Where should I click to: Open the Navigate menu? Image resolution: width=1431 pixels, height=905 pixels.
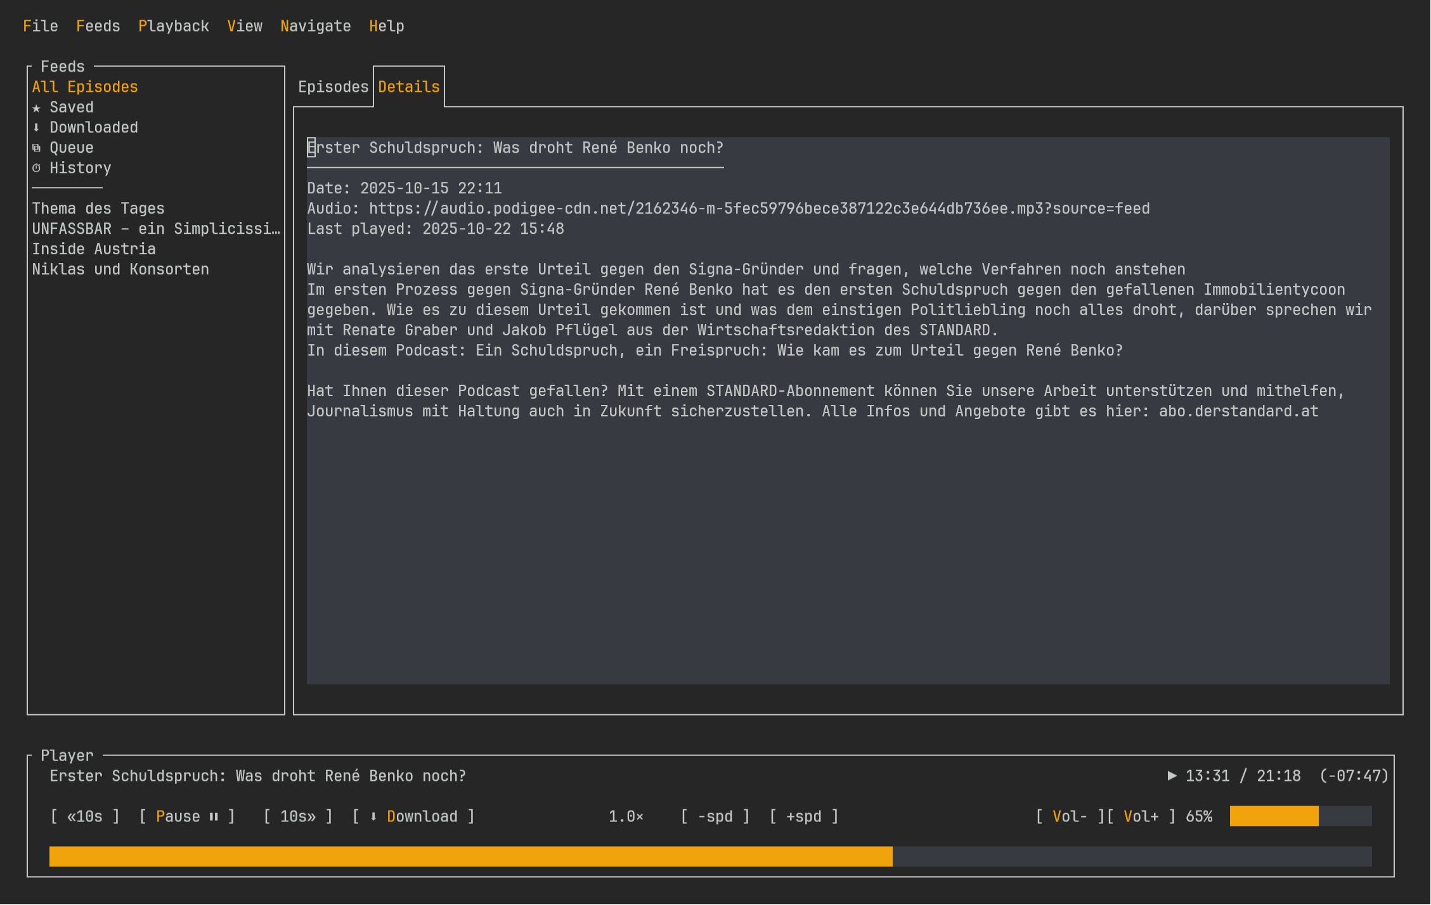click(x=315, y=26)
